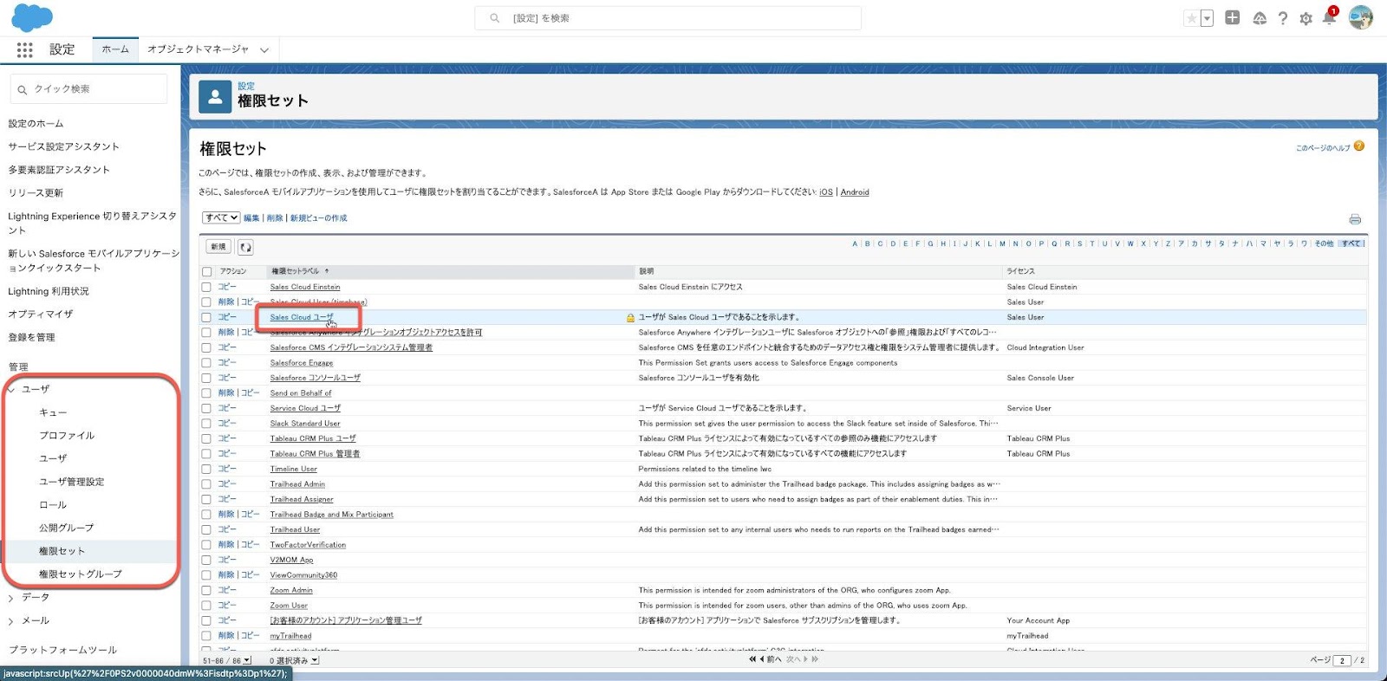Click the favorites star icon
Image resolution: width=1387 pixels, height=681 pixels.
(x=1192, y=18)
